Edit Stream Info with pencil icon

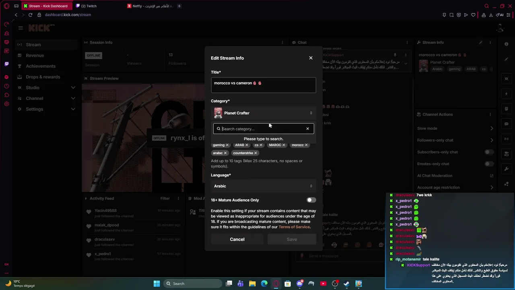click(x=480, y=43)
